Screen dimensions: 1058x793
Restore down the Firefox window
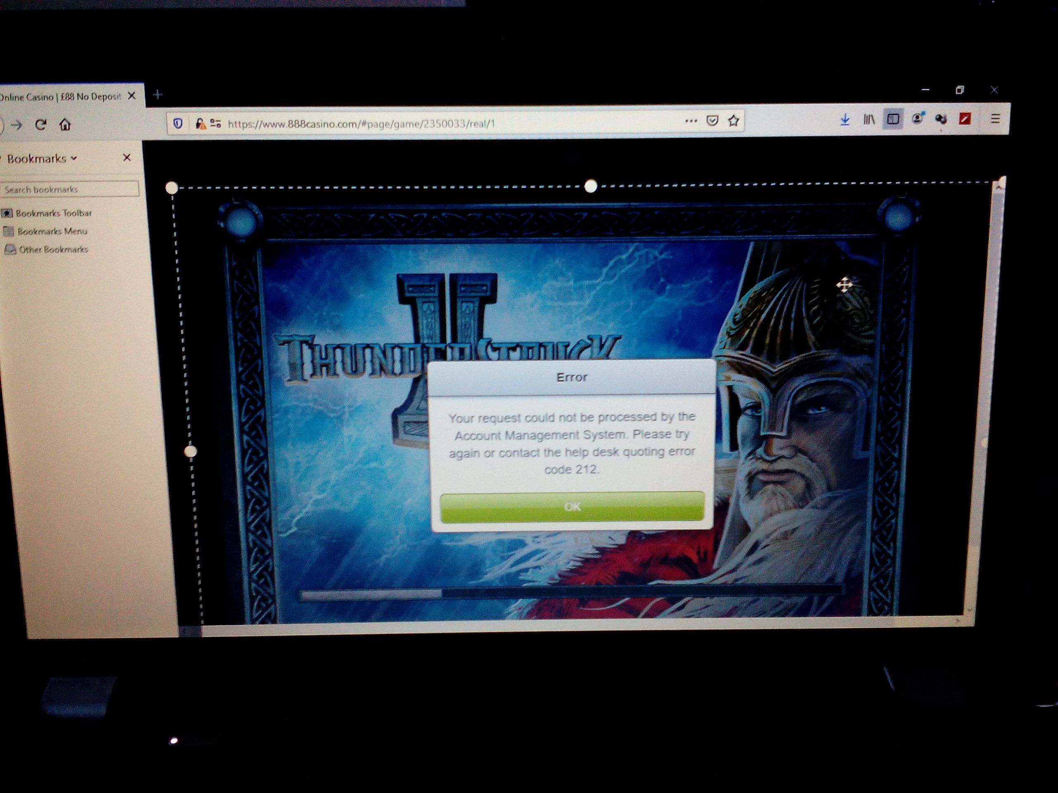(x=960, y=90)
